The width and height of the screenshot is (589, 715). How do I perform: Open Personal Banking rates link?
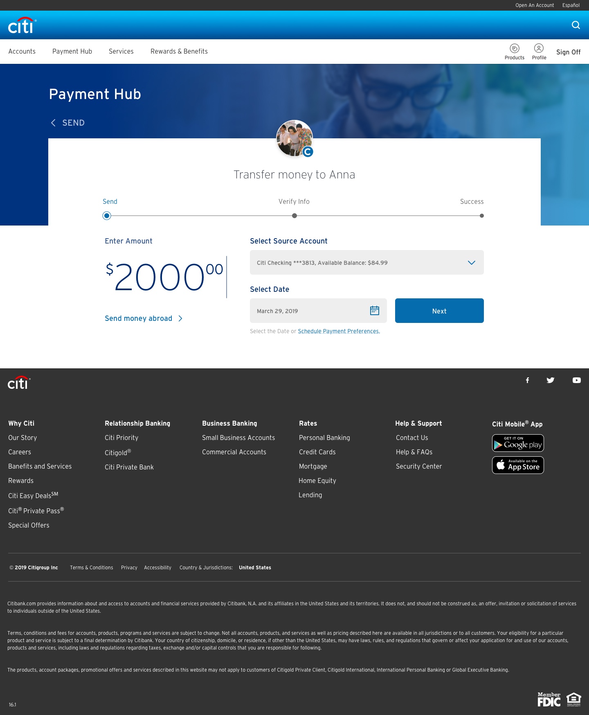(324, 438)
